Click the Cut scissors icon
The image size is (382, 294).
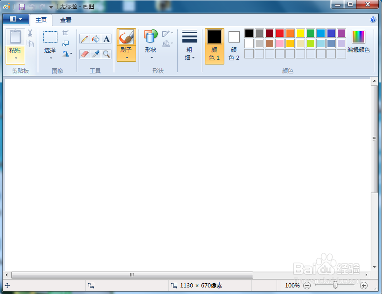(x=30, y=33)
